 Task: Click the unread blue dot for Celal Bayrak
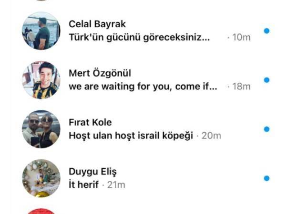pos(266,31)
